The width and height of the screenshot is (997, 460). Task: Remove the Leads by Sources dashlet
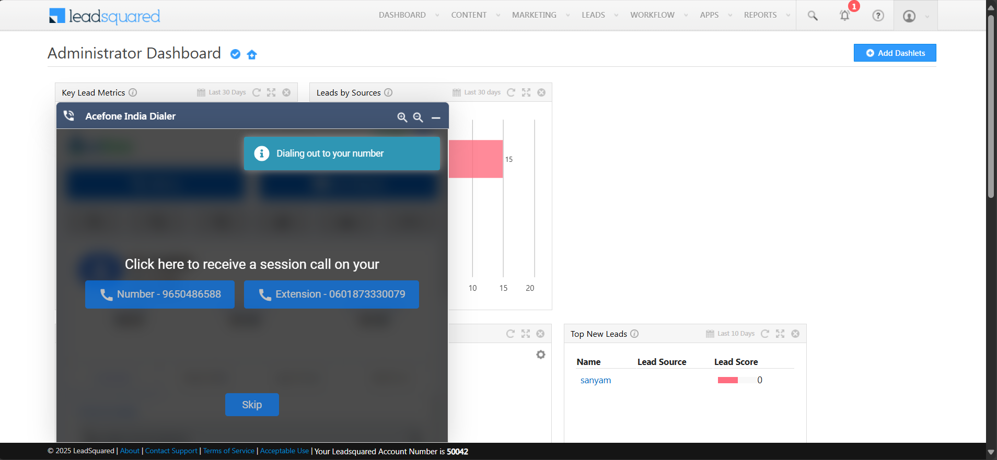click(x=541, y=92)
